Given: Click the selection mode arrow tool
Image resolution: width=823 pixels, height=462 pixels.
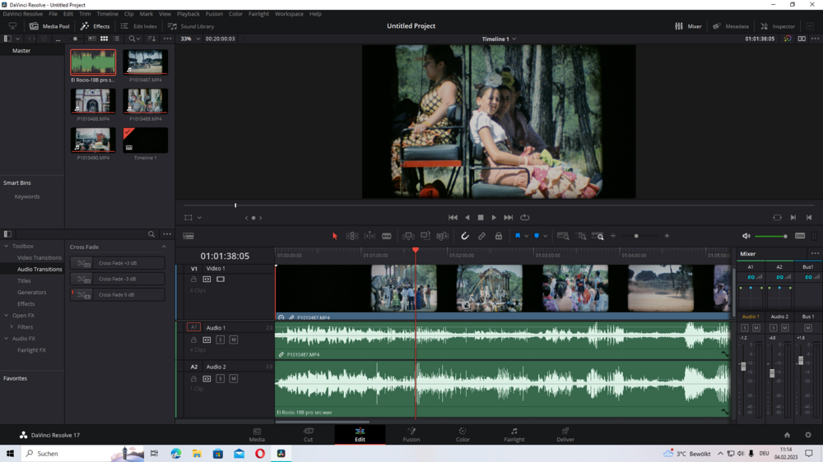Looking at the screenshot, I should click(335, 236).
